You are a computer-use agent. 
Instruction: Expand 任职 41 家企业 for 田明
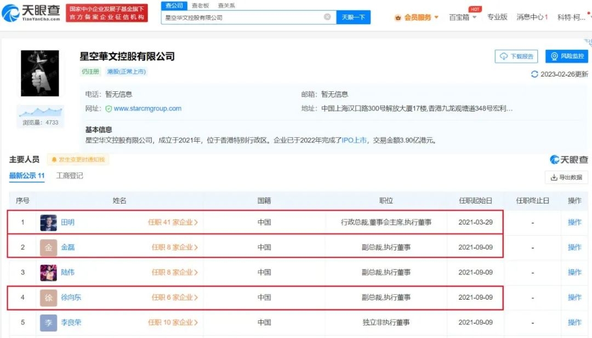173,222
